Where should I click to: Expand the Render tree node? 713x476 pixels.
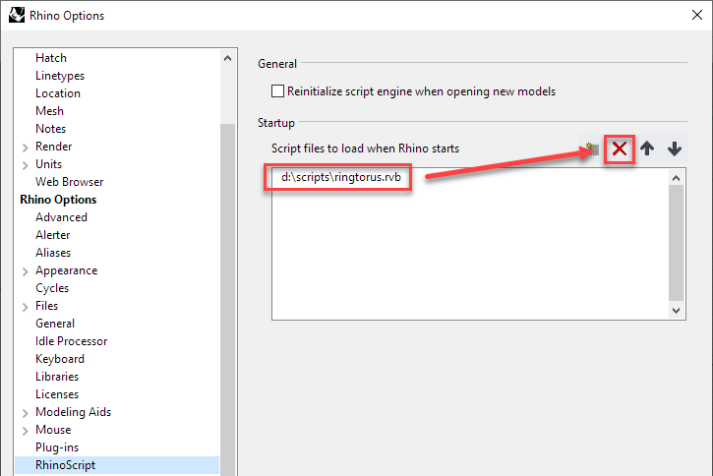26,147
